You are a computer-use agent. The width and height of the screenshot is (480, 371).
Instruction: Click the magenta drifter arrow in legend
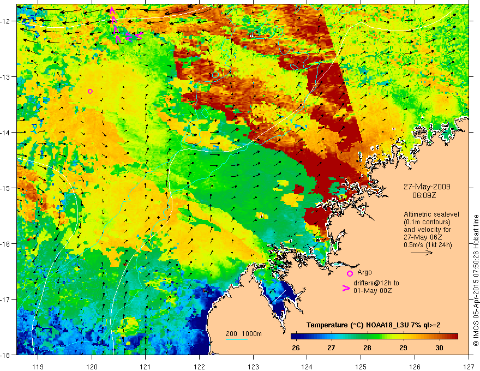(x=346, y=288)
